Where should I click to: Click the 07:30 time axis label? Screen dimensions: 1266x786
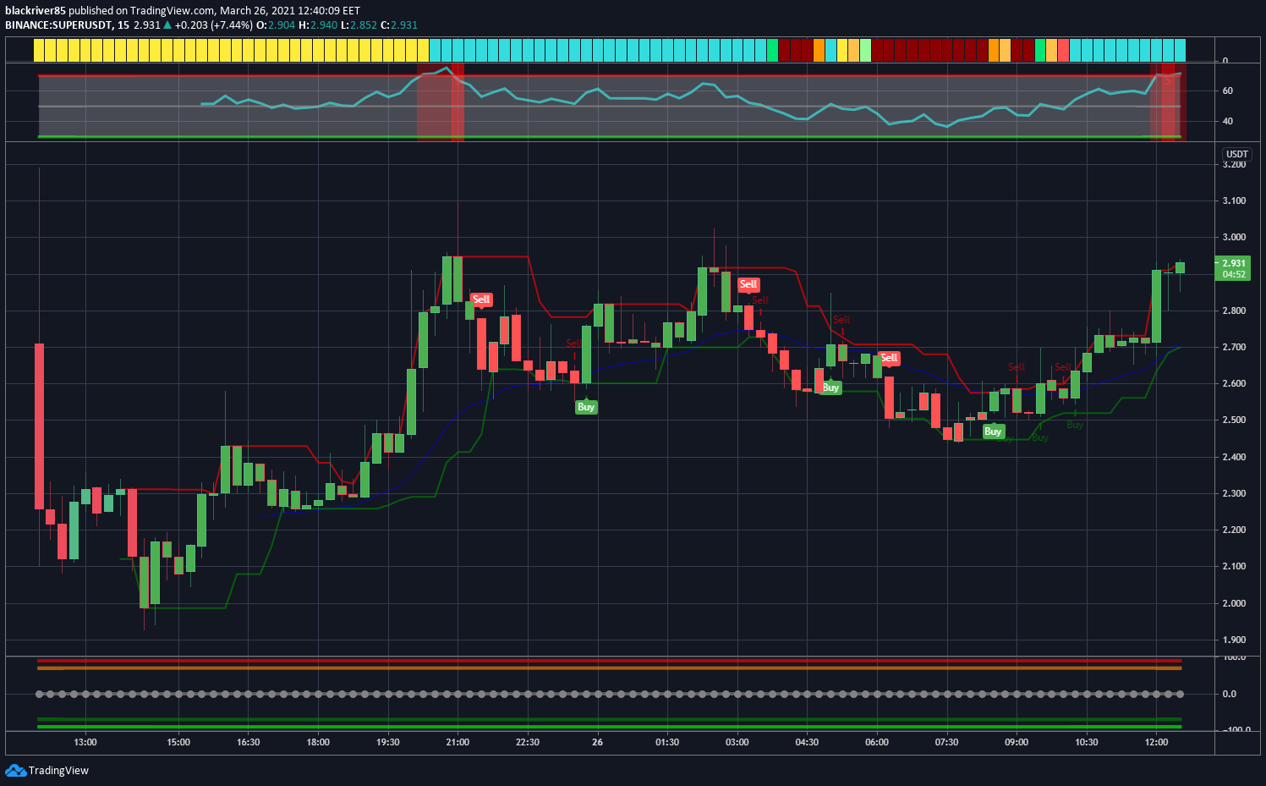coord(947,742)
